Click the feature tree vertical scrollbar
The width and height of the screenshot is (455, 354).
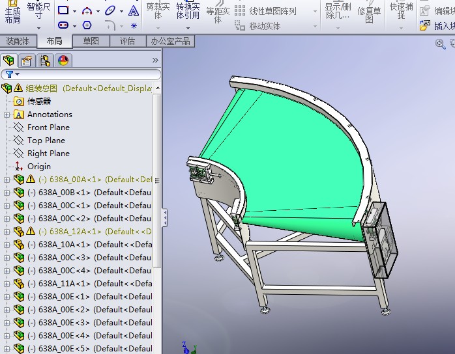tap(157, 180)
